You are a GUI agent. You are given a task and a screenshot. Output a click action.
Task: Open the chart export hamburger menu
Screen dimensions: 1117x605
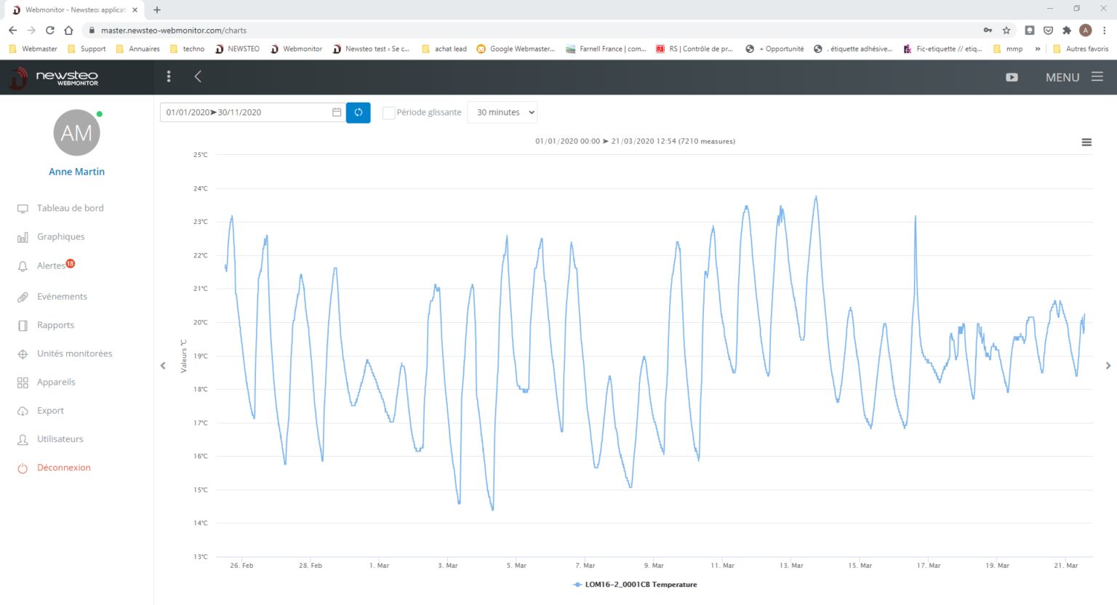point(1086,143)
